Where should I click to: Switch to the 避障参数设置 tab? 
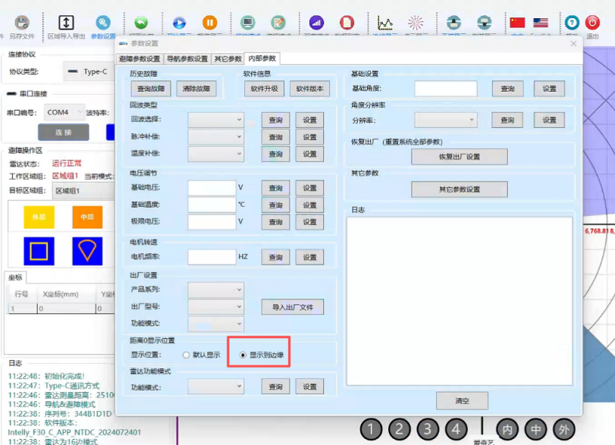(140, 59)
